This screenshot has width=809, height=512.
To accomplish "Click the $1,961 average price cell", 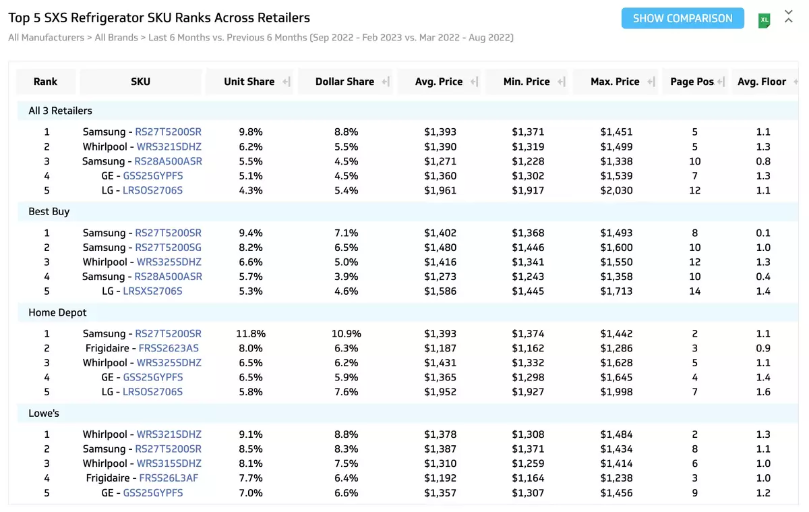I will [x=440, y=190].
